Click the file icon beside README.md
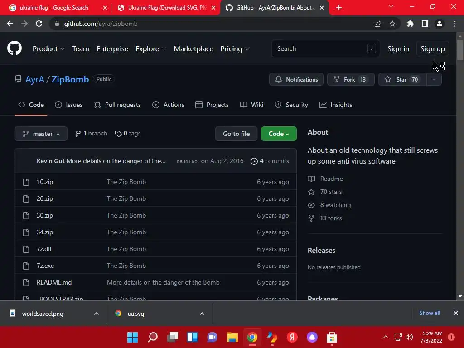Viewport: 464px width, 348px height. click(x=26, y=283)
